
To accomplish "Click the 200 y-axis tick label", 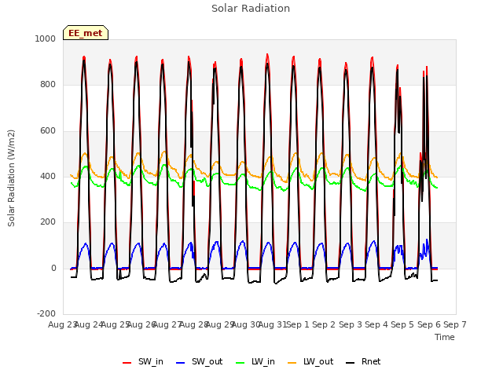I will coord(48,221).
